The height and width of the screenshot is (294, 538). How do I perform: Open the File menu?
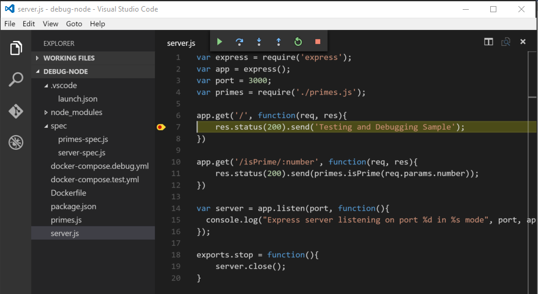(10, 24)
